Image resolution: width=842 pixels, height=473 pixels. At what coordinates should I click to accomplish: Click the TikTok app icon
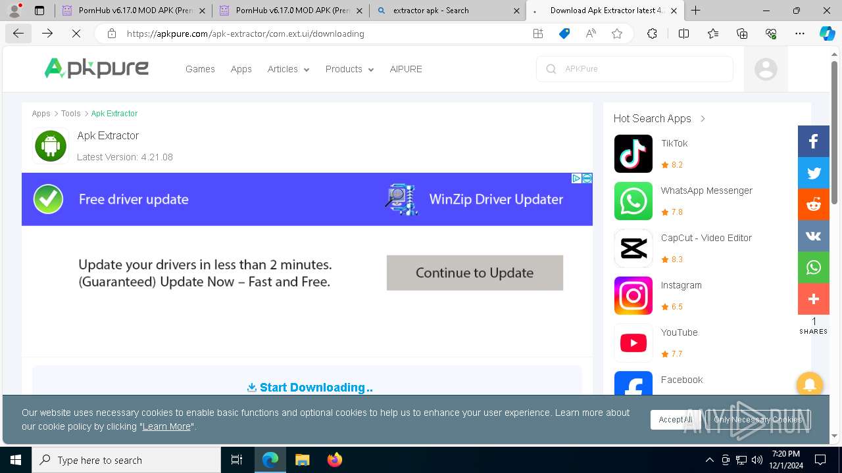pos(633,154)
